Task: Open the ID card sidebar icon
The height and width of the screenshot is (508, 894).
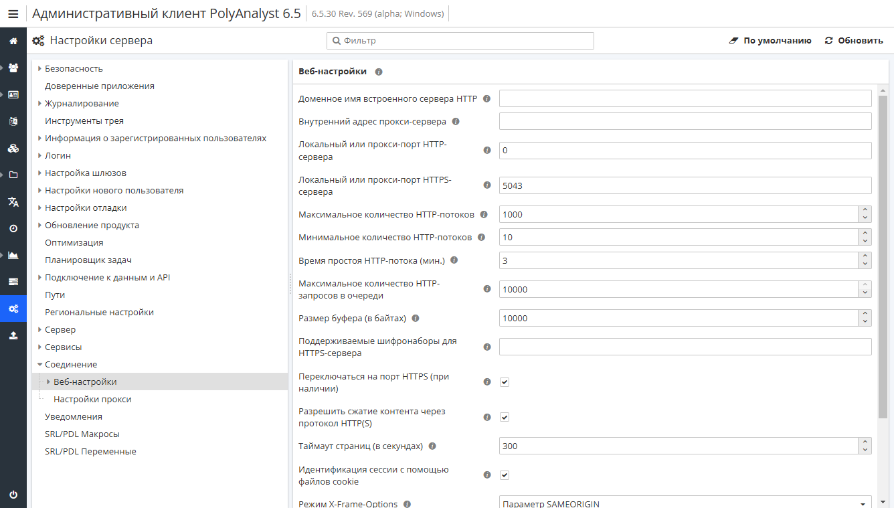Action: pyautogui.click(x=13, y=94)
